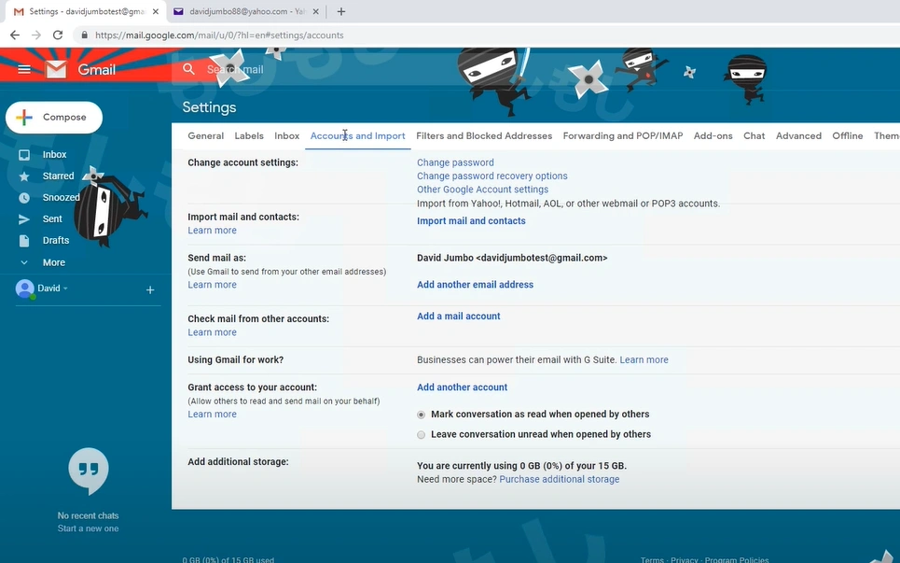Go back with browser back arrow
This screenshot has width=900, height=563.
coord(15,35)
